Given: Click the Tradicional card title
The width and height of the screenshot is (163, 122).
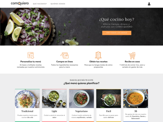Looking at the screenshot, I should click(27, 111).
